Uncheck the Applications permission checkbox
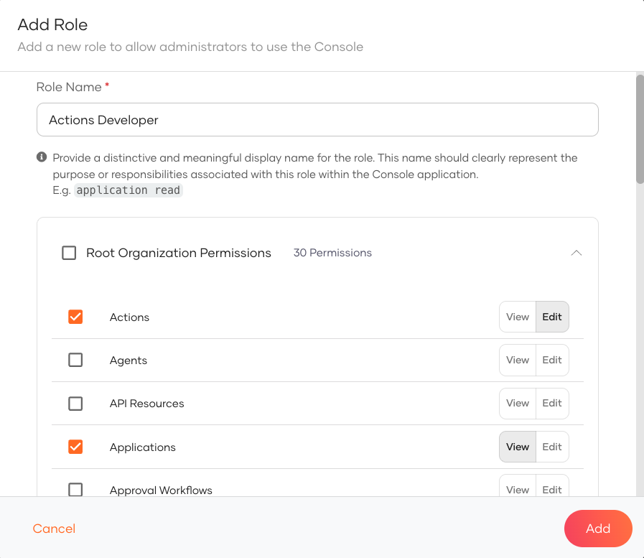This screenshot has width=644, height=558. 75,447
